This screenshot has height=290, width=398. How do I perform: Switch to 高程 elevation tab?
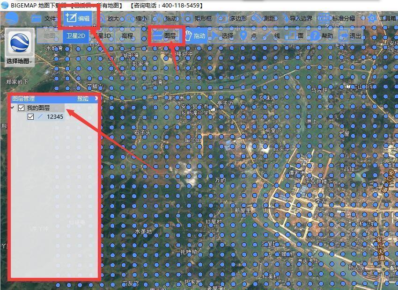coord(127,36)
